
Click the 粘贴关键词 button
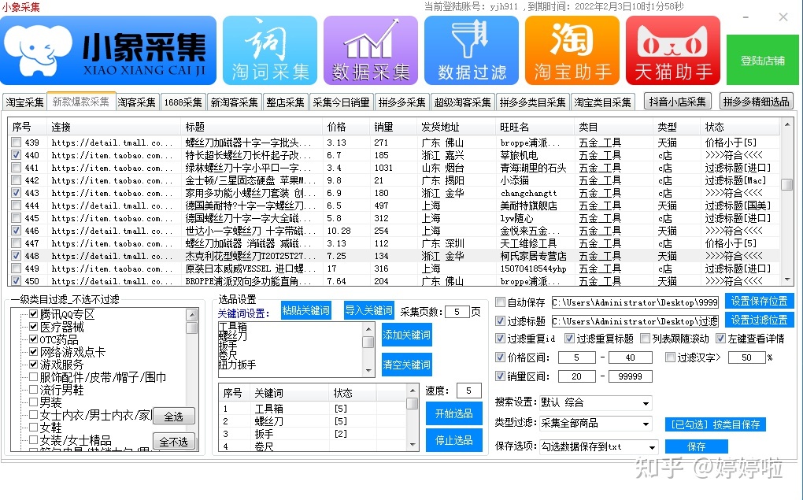(x=305, y=310)
